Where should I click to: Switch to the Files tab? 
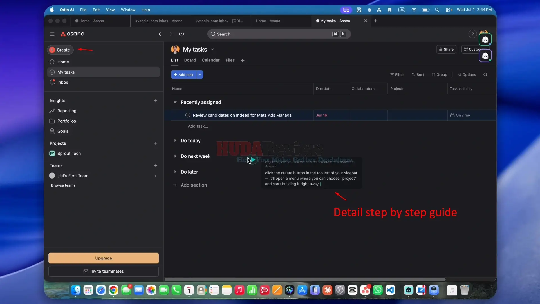click(x=230, y=60)
